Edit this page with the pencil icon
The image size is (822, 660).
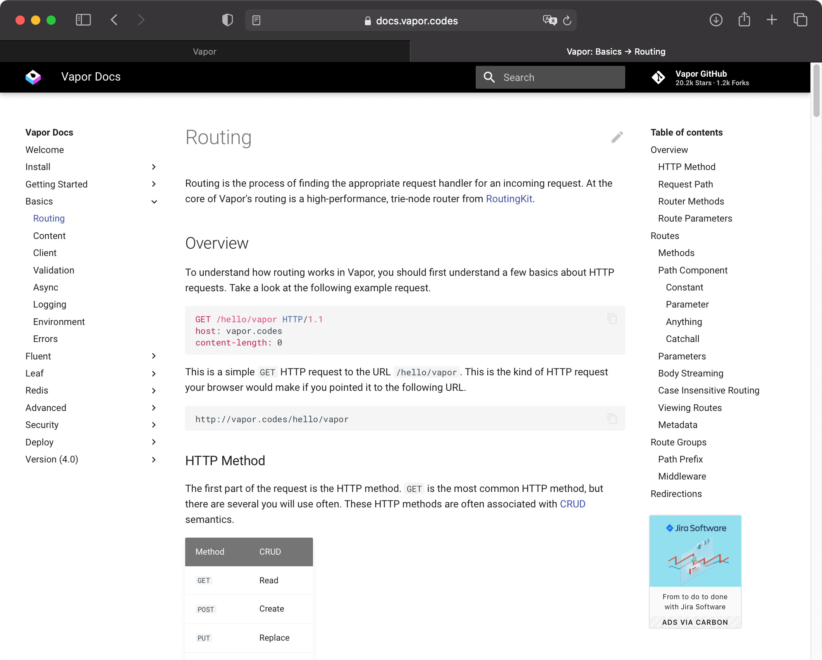click(617, 137)
